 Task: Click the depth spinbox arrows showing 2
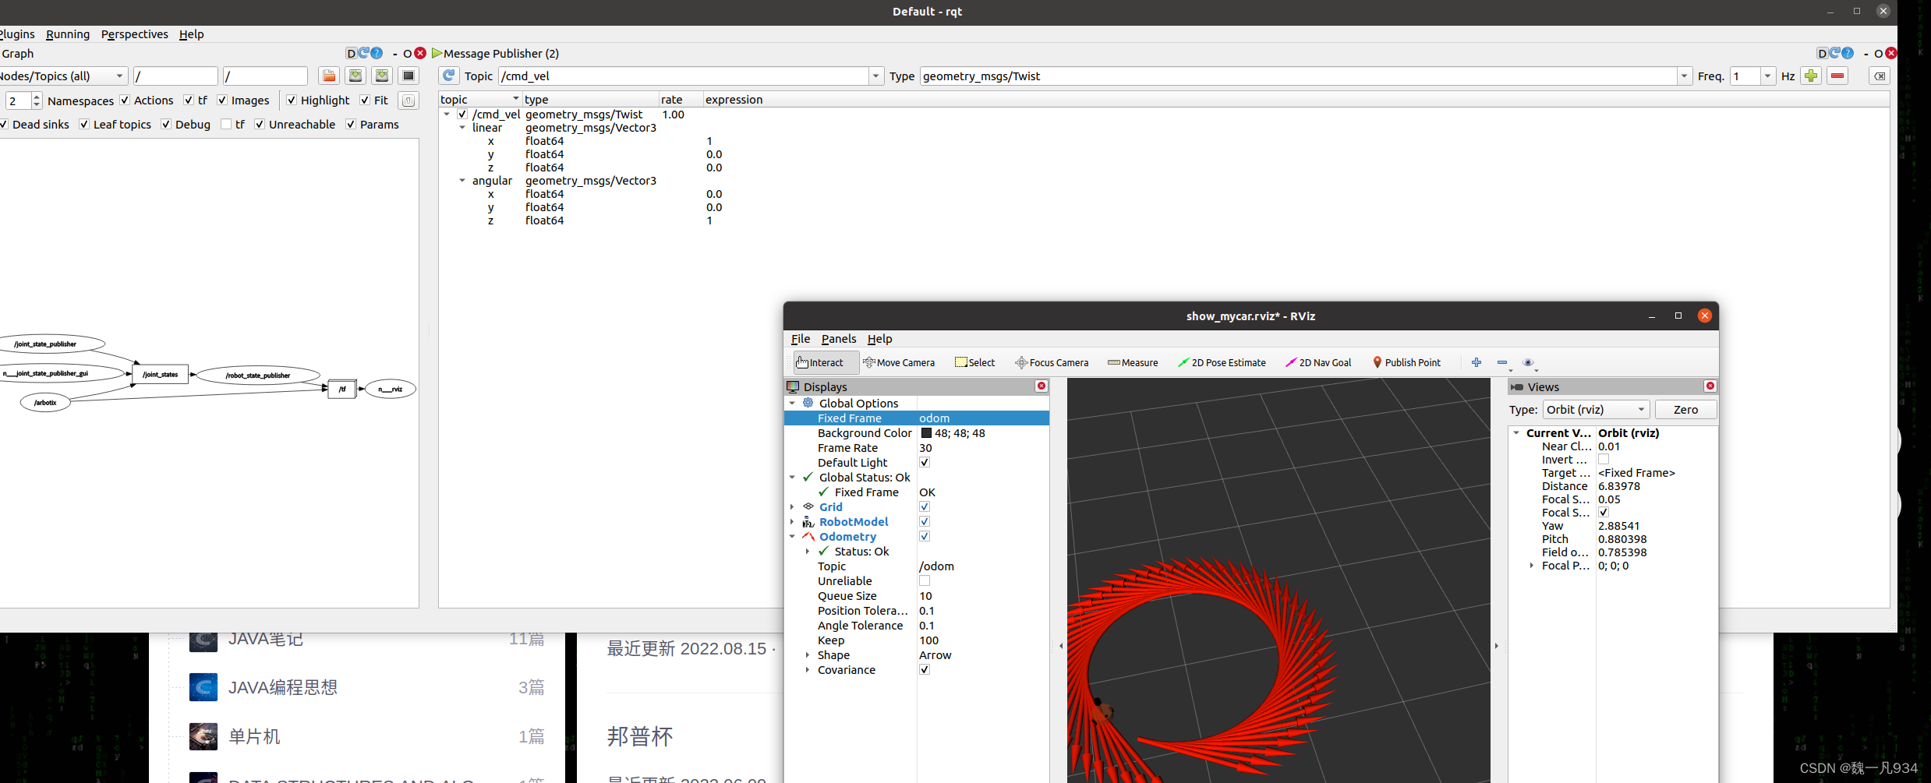pyautogui.click(x=36, y=101)
